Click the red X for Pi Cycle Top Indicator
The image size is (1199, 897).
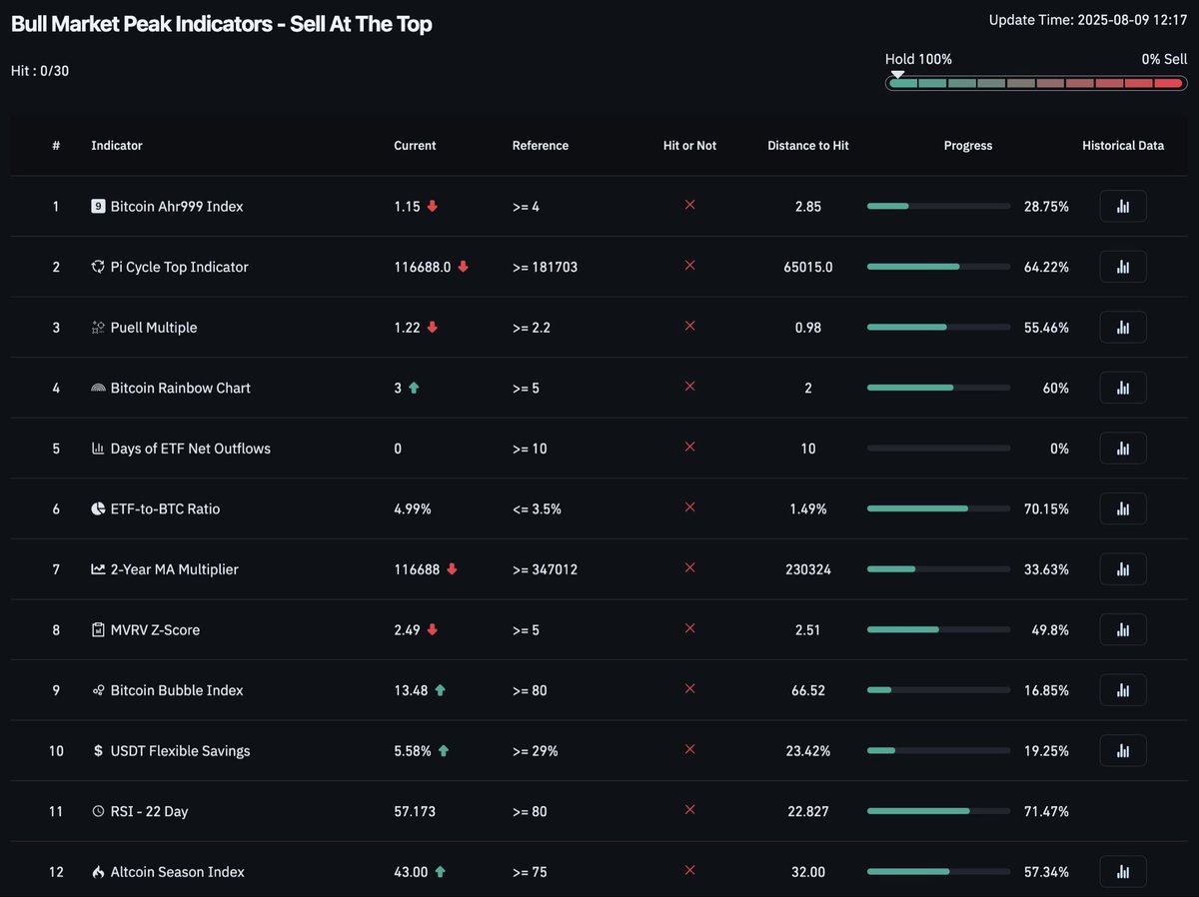pyautogui.click(x=689, y=267)
